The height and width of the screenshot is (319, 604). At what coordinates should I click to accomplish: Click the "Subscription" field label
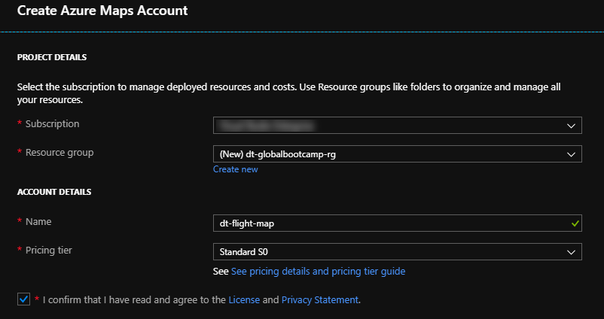(52, 123)
